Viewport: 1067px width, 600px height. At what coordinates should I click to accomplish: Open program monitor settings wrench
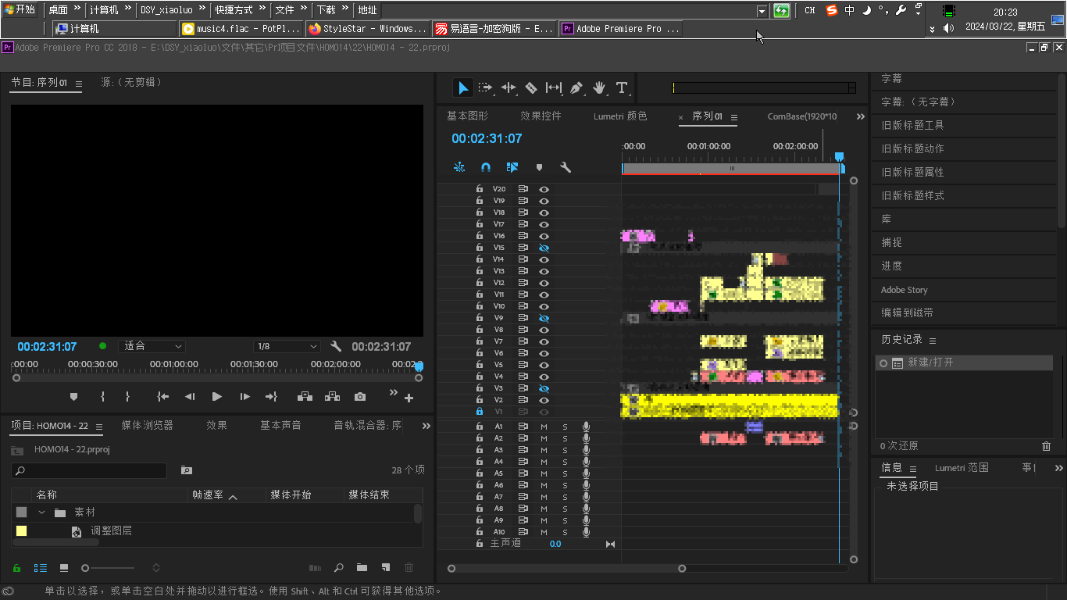tap(336, 346)
